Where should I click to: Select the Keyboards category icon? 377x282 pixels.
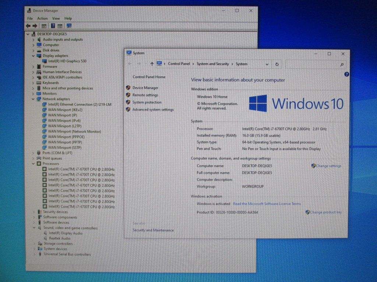pos(39,83)
